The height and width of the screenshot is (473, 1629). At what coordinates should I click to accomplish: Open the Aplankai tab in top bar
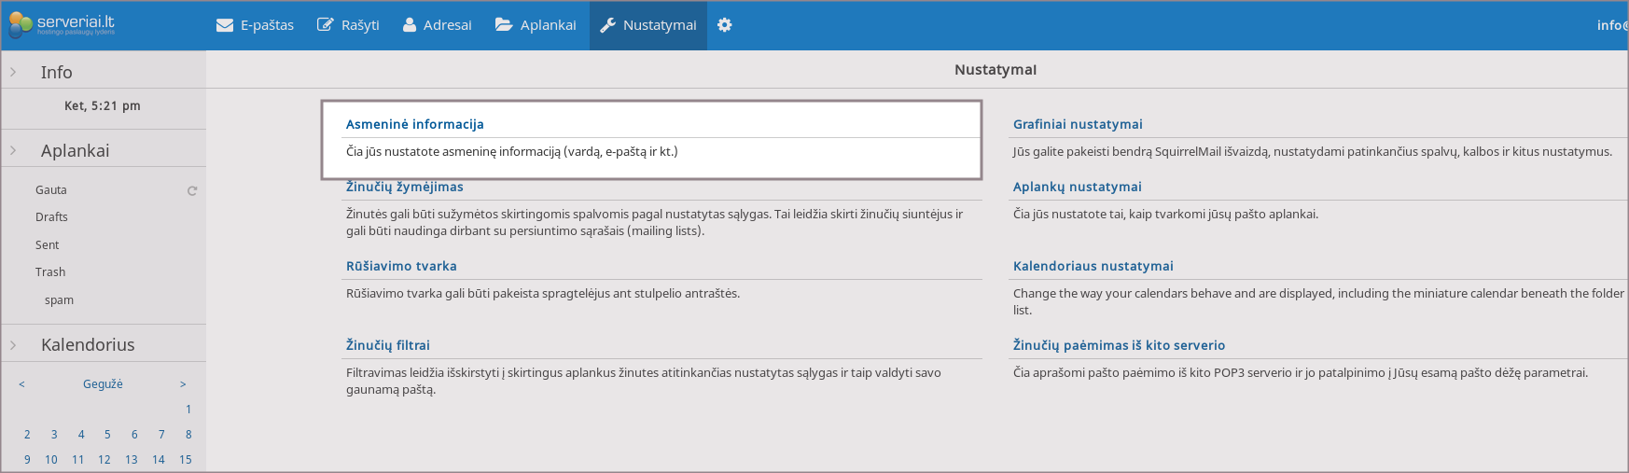click(536, 25)
